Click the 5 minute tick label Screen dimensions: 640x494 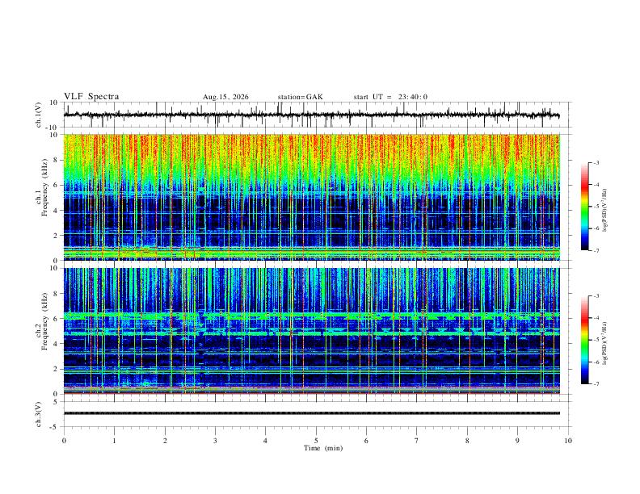pos(316,441)
